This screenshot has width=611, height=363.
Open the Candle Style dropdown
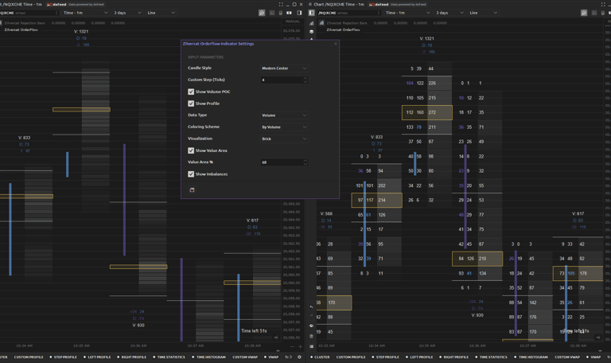284,68
